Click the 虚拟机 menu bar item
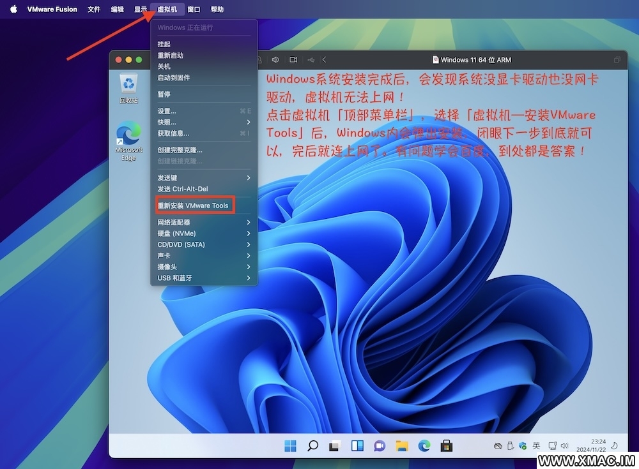Screen dimensions: 639x469 coord(167,9)
